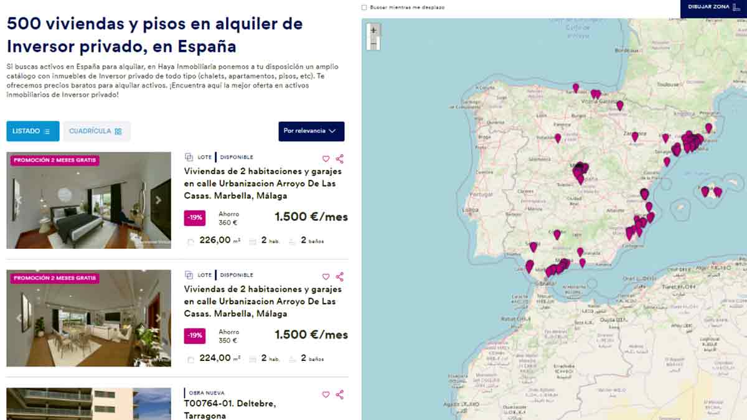
Task: Click heart icon on the 224 m² Marbella listing
Action: [326, 277]
